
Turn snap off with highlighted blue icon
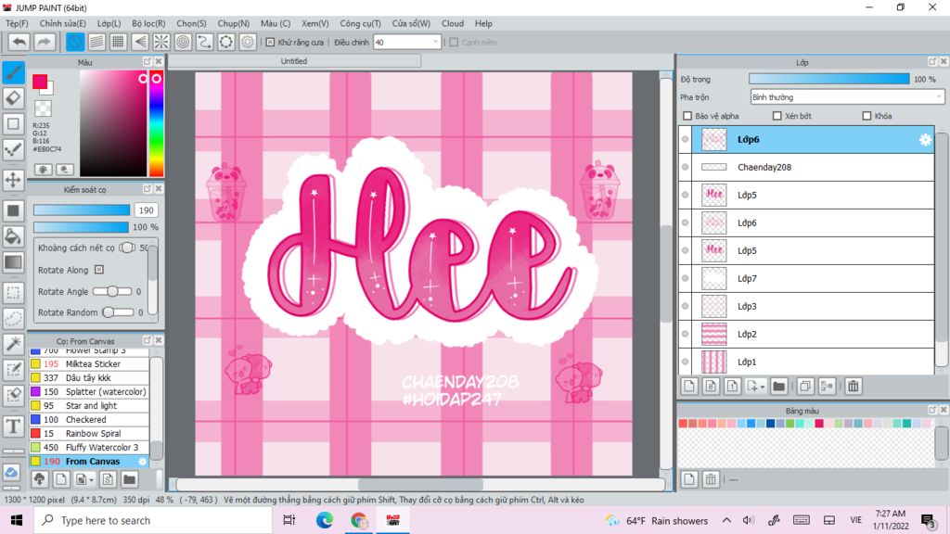(x=75, y=42)
